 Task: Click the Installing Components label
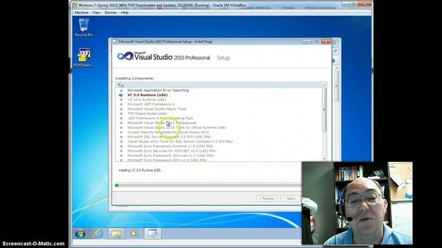[135, 79]
